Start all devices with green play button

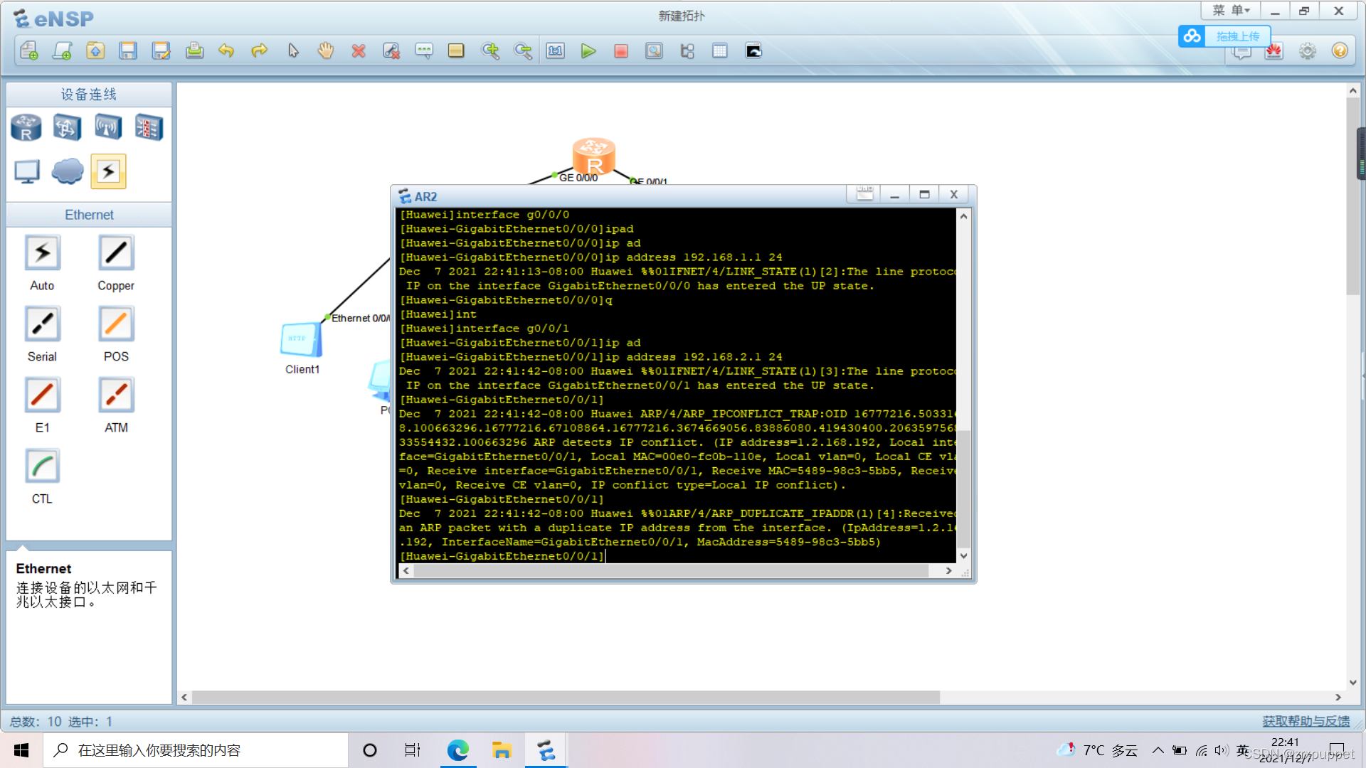click(x=588, y=50)
